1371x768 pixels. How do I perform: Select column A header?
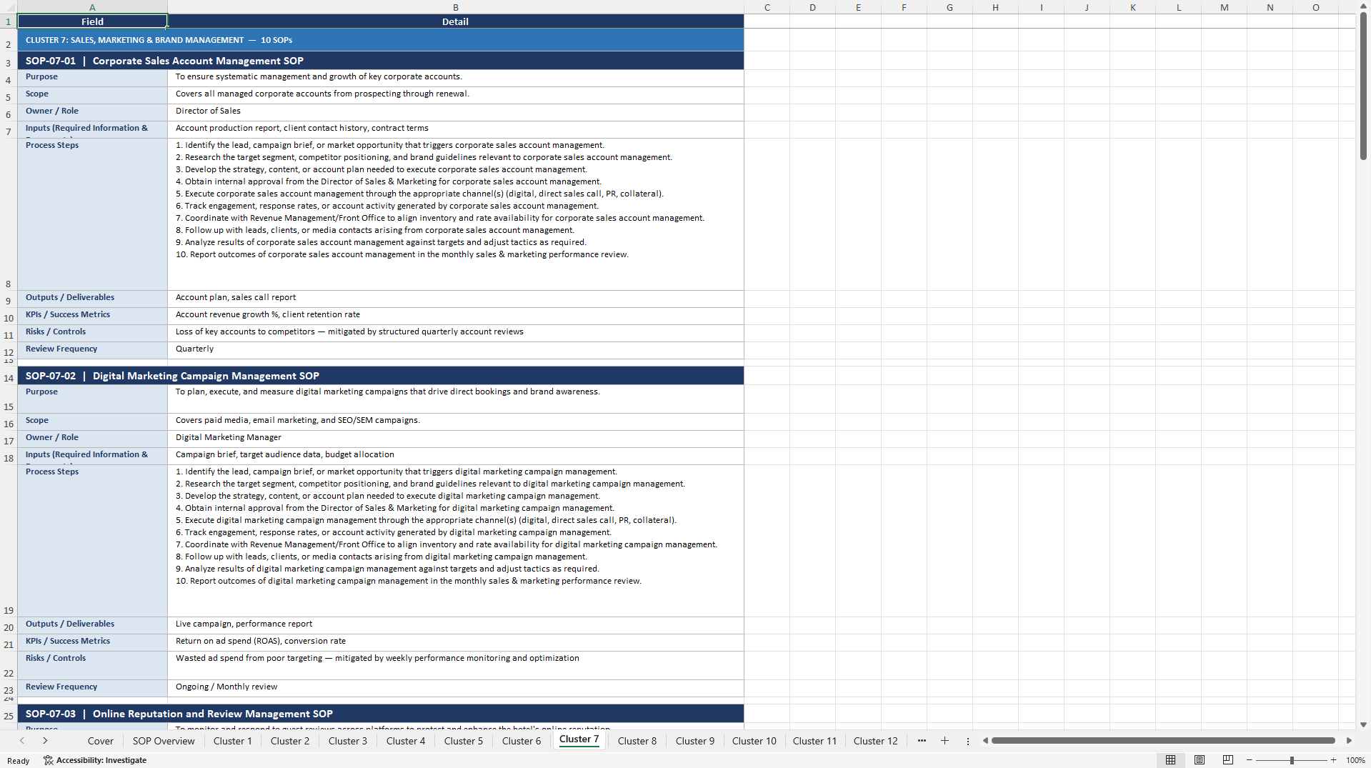(x=92, y=7)
